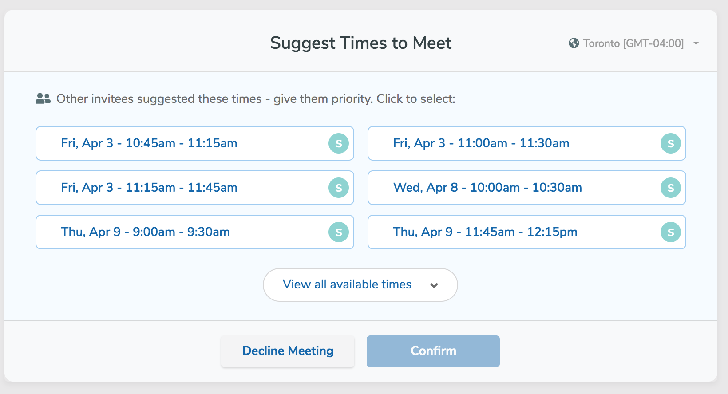
Task: Click the invitees people icon above time slots
Action: click(42, 98)
